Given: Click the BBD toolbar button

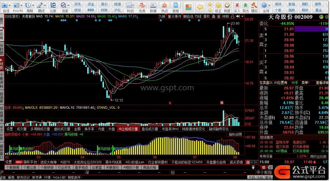Looking at the screenshot, I should tap(91, 10).
